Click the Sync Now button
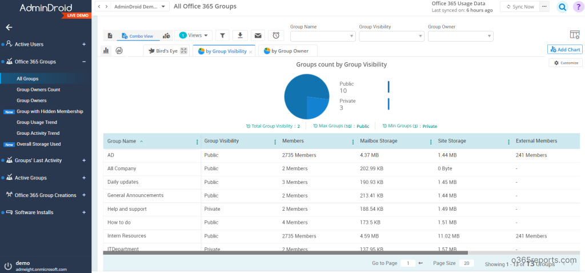585x273 pixels. pos(520,6)
